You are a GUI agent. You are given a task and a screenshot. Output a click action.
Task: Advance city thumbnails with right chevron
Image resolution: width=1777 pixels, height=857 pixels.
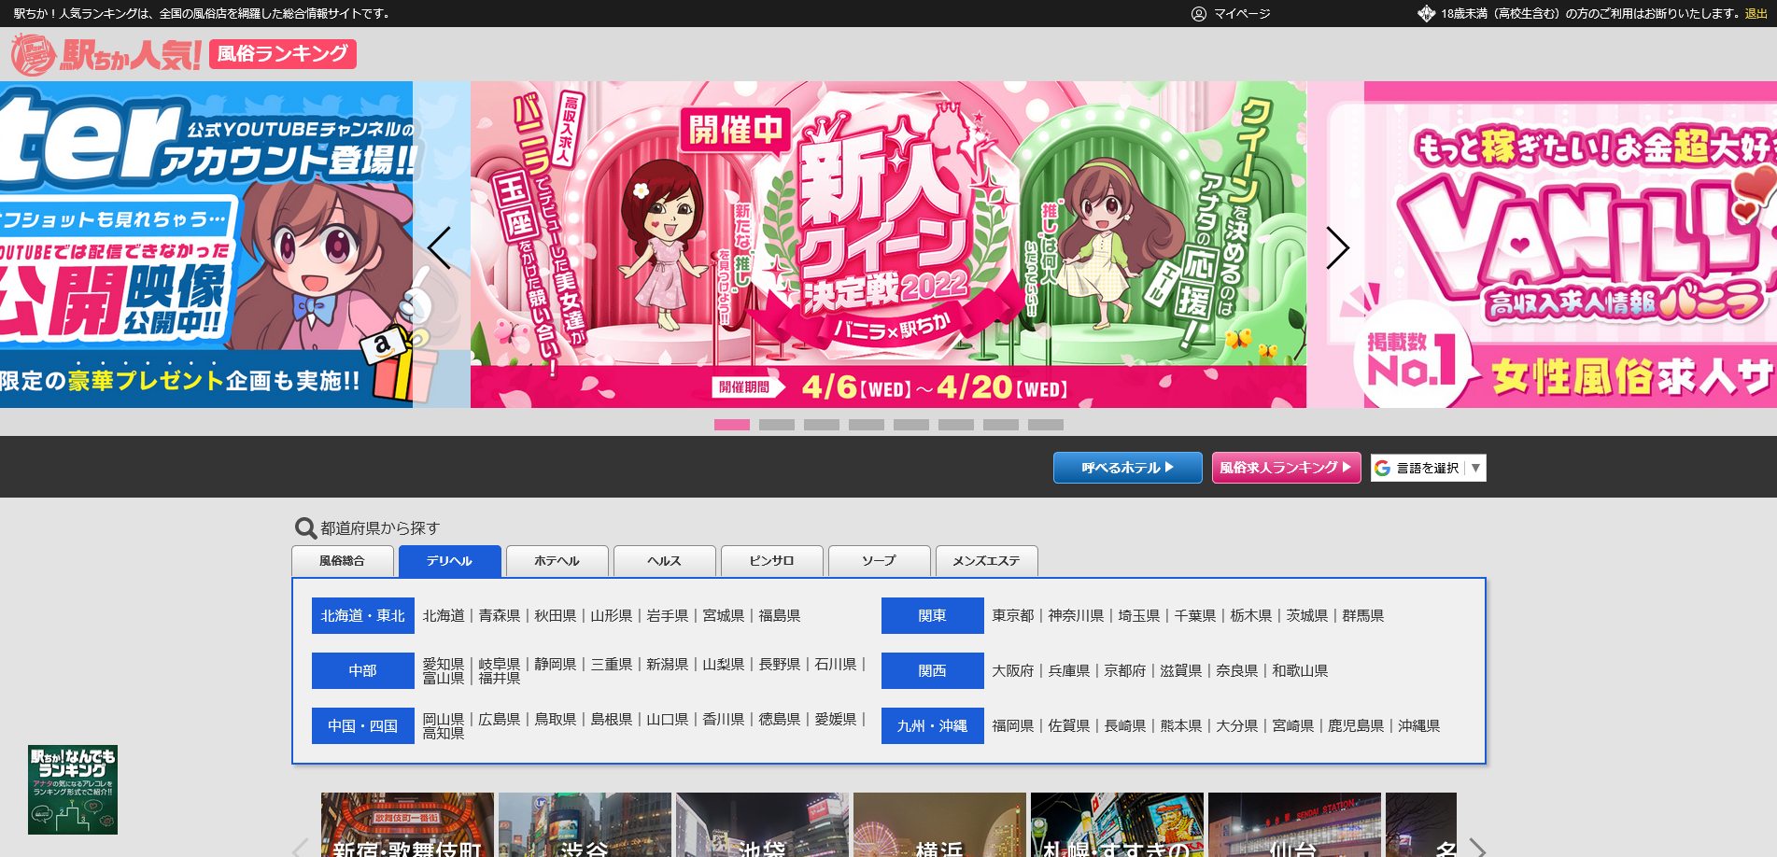1477,848
